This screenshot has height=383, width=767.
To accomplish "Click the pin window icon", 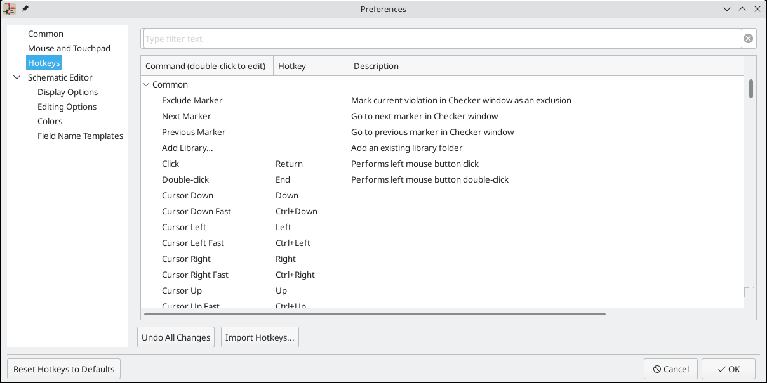I will click(25, 9).
